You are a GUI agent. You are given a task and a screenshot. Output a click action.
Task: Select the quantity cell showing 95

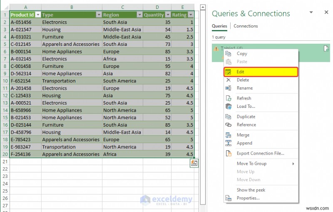coord(157,67)
